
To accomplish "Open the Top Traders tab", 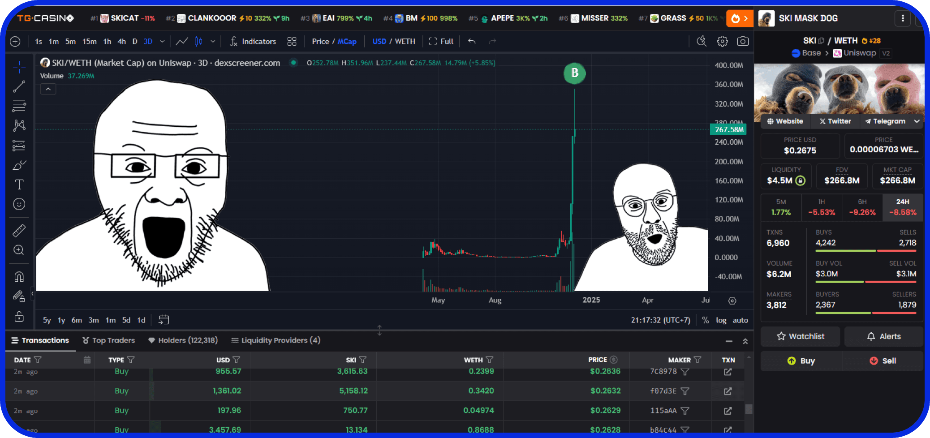I will [109, 340].
